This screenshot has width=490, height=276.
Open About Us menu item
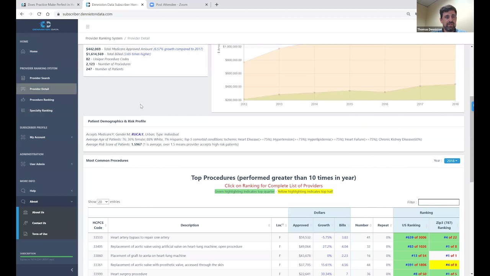tap(38, 212)
